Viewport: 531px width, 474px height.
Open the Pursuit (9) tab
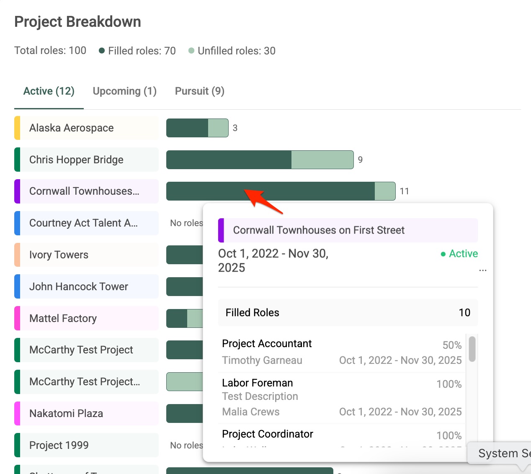pos(199,91)
